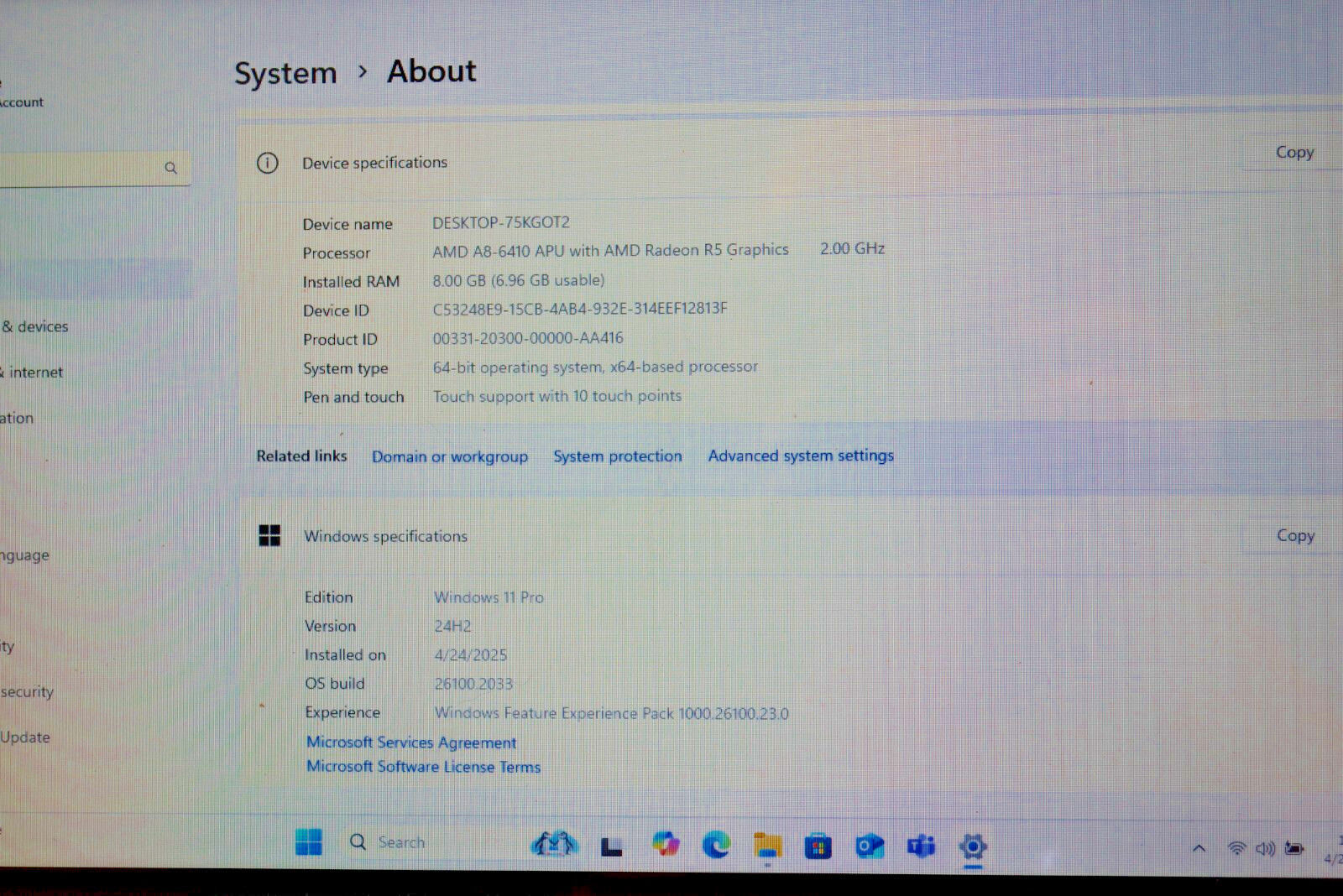
Task: Open Domain or workgroup link
Action: pyautogui.click(x=450, y=456)
